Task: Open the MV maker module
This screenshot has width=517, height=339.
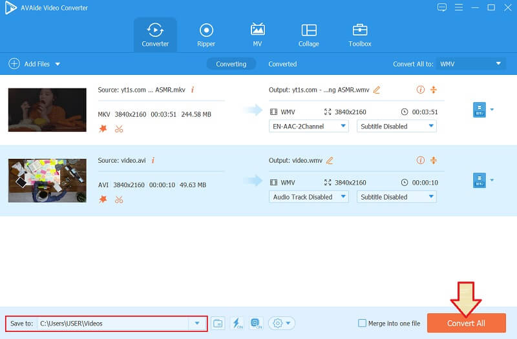Action: click(x=257, y=35)
